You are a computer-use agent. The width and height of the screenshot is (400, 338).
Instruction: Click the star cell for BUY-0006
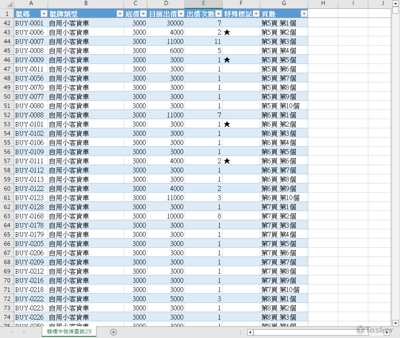point(227,32)
